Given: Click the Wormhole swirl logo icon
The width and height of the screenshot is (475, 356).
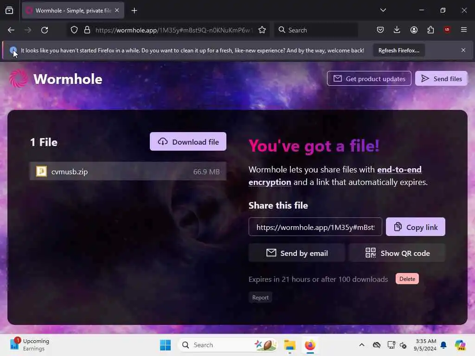Looking at the screenshot, I should pos(18,78).
